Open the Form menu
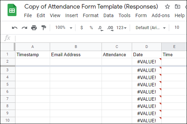This screenshot has height=124, width=187. coord(141,15)
